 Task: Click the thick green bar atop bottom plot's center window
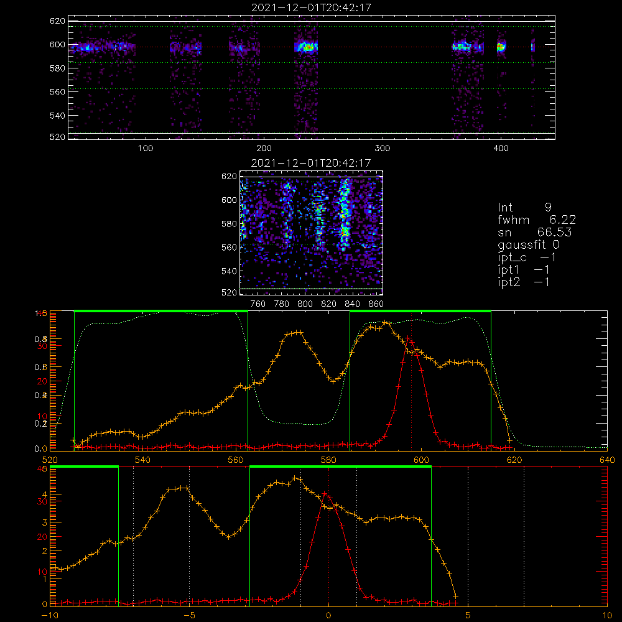(340, 467)
